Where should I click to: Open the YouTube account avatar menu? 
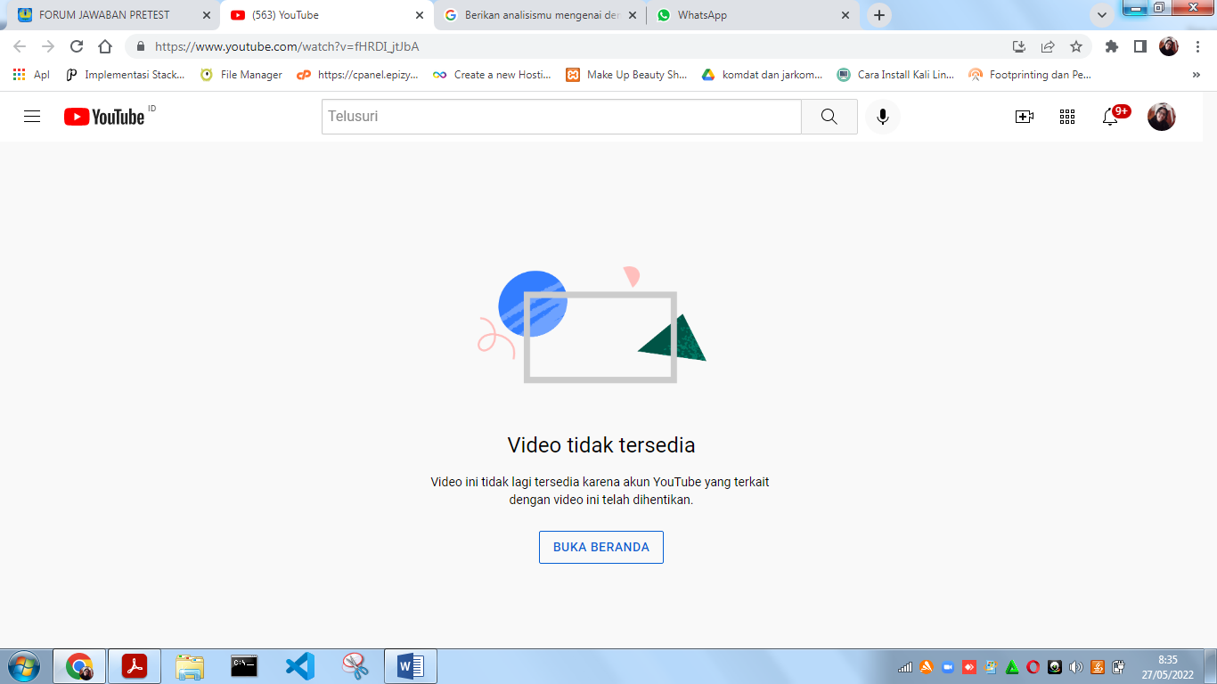pyautogui.click(x=1161, y=117)
